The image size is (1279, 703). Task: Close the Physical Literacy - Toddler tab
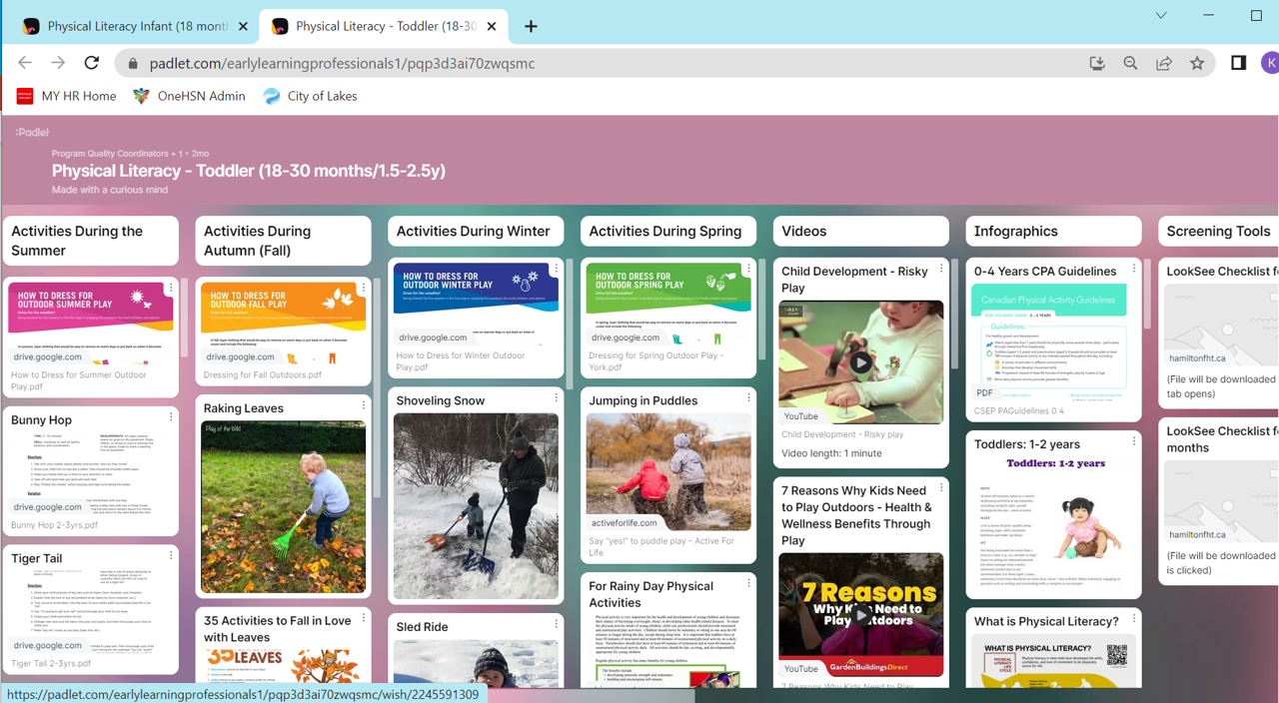tap(492, 27)
